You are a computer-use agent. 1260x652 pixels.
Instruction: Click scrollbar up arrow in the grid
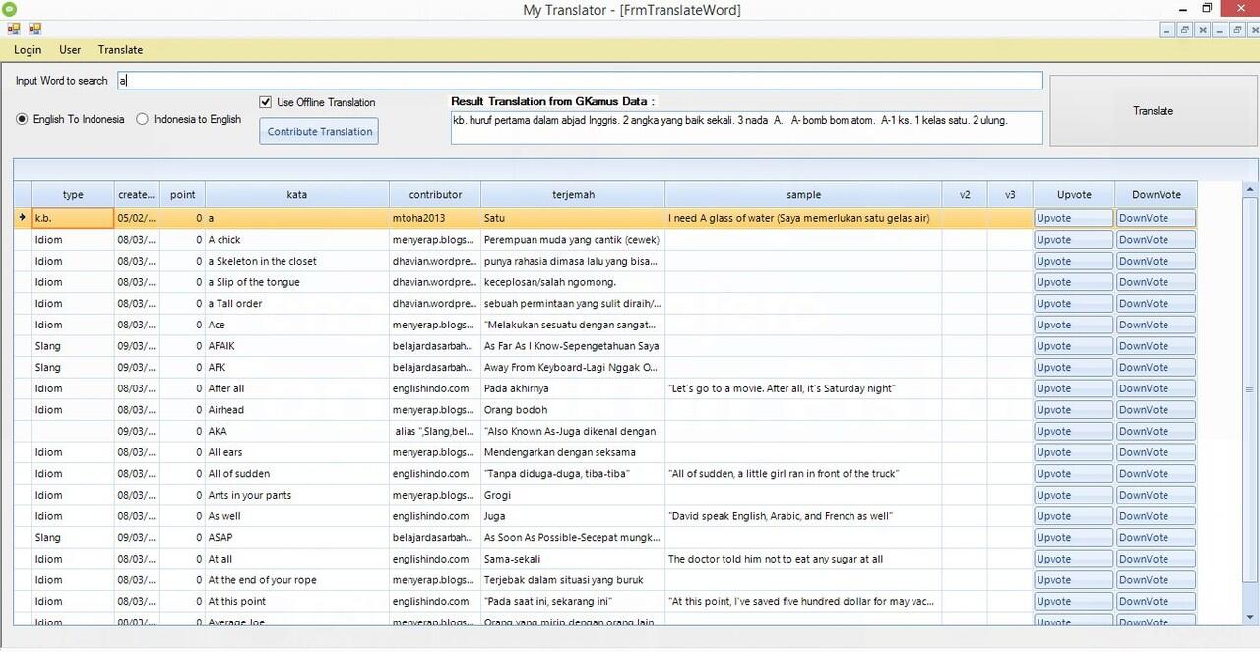[1250, 189]
